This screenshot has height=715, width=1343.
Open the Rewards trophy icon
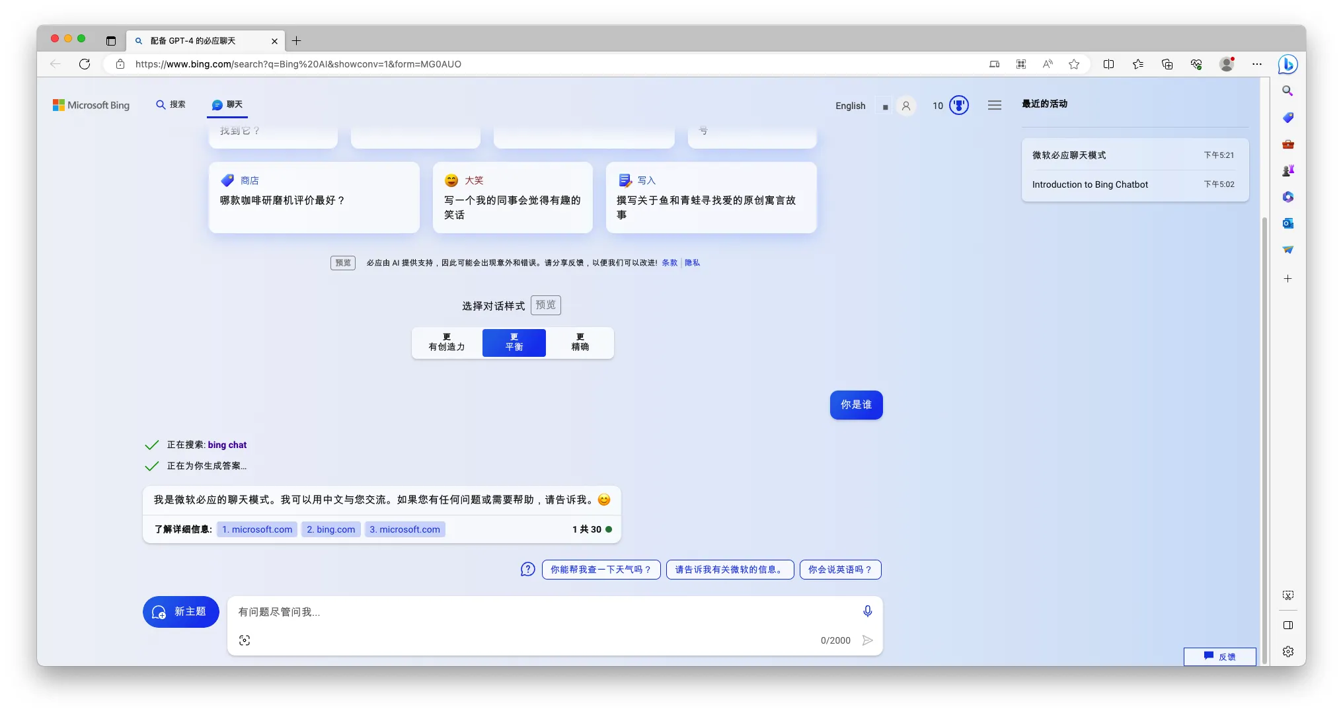click(959, 105)
